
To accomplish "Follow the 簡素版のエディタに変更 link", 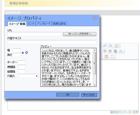I will (124, 112).
